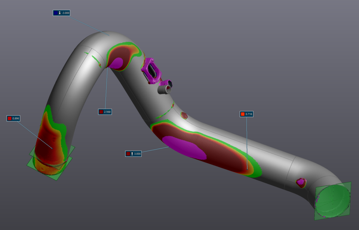The height and width of the screenshot is (230, 359).
Task: Select the 0.896 deviation annotation label
Action: point(13,118)
